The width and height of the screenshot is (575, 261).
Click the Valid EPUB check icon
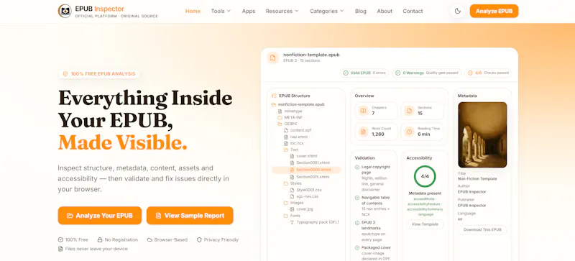point(346,73)
